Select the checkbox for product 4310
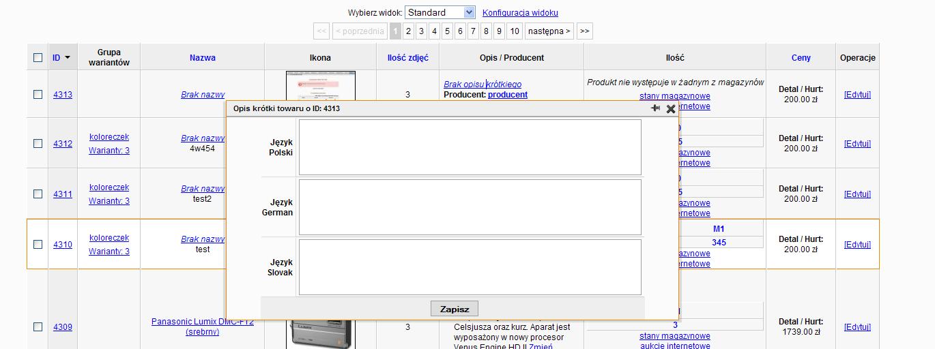The height and width of the screenshot is (349, 935). [38, 245]
